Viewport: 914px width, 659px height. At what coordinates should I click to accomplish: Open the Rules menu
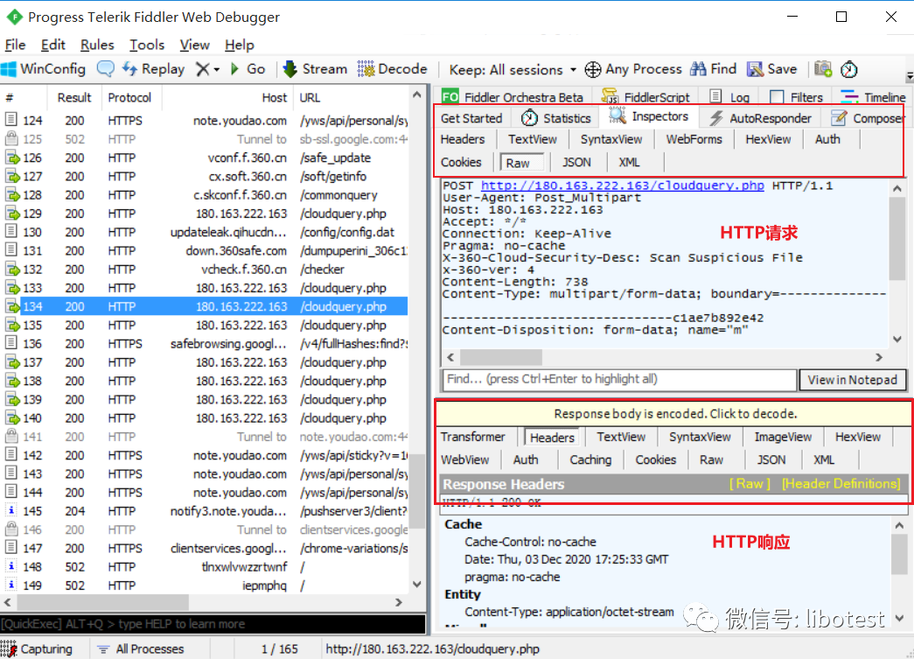[97, 45]
